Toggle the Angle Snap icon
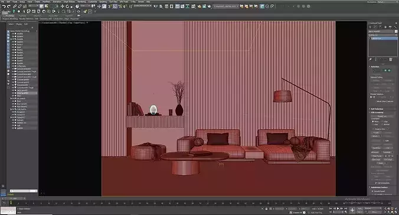This screenshot has width=399, height=215. pos(115,6)
